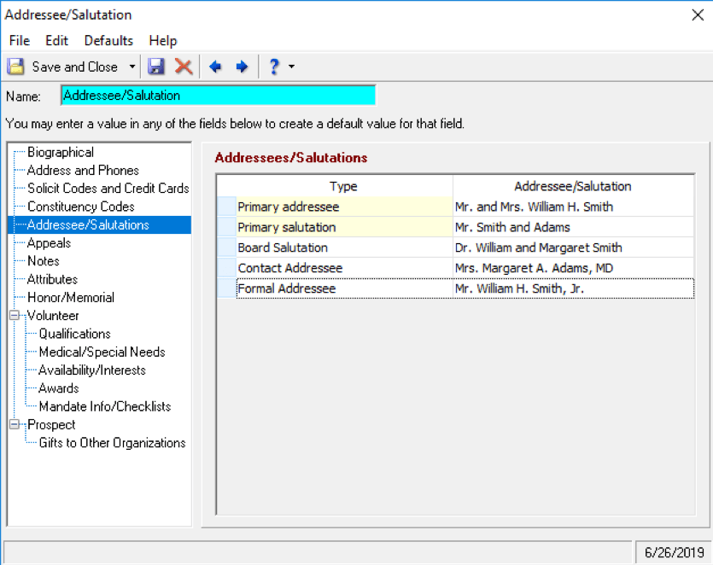Collapse the Prospect tree node
This screenshot has height=565, width=713.
[x=15, y=424]
